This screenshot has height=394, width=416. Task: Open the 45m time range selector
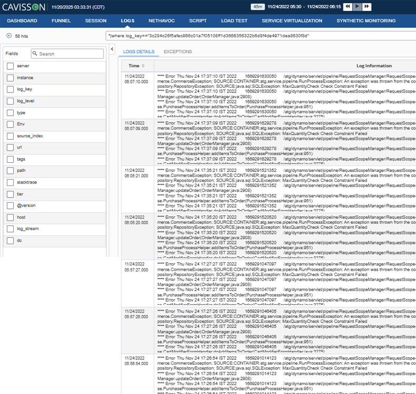click(x=258, y=7)
